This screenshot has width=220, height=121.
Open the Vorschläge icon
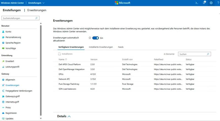click(x=3, y=48)
